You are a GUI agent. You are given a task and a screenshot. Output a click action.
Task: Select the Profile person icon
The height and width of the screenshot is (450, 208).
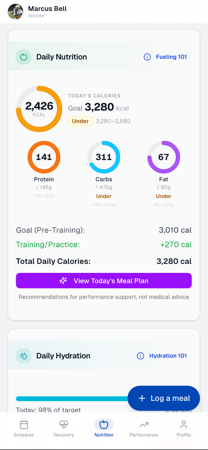pyautogui.click(x=184, y=424)
